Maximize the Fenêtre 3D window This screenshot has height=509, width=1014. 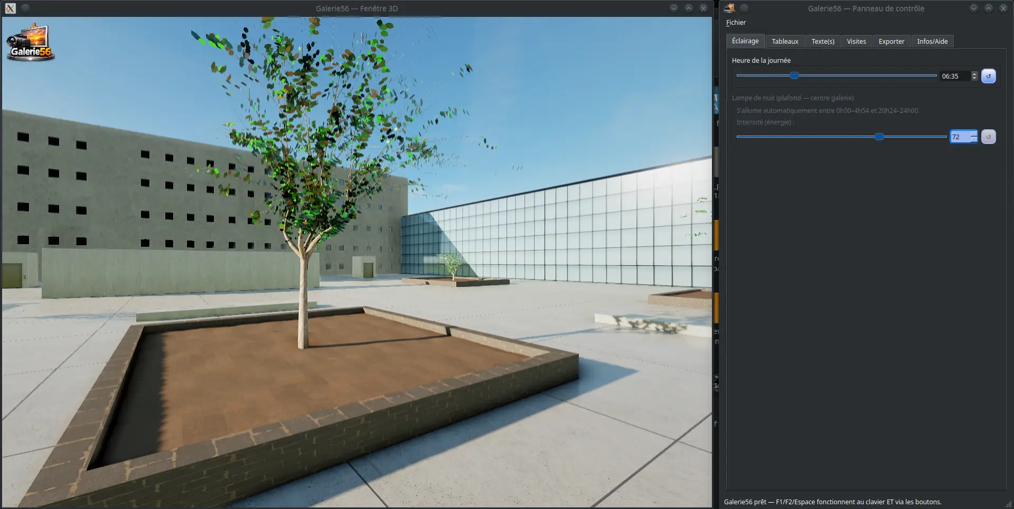(689, 8)
